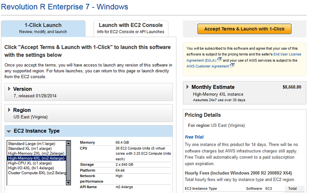The image size is (309, 193).
Task: Click external-link icon next to EULA
Action: (x=219, y=59)
